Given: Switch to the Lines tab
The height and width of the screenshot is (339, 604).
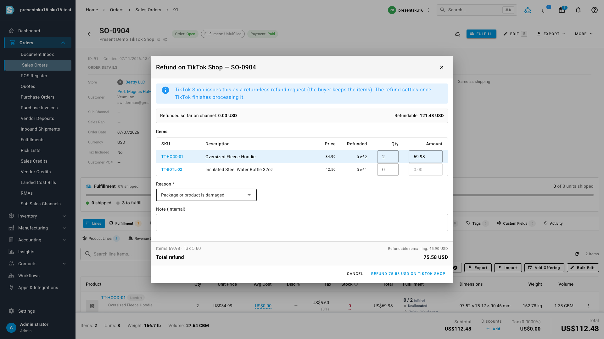Looking at the screenshot, I should click(94, 223).
